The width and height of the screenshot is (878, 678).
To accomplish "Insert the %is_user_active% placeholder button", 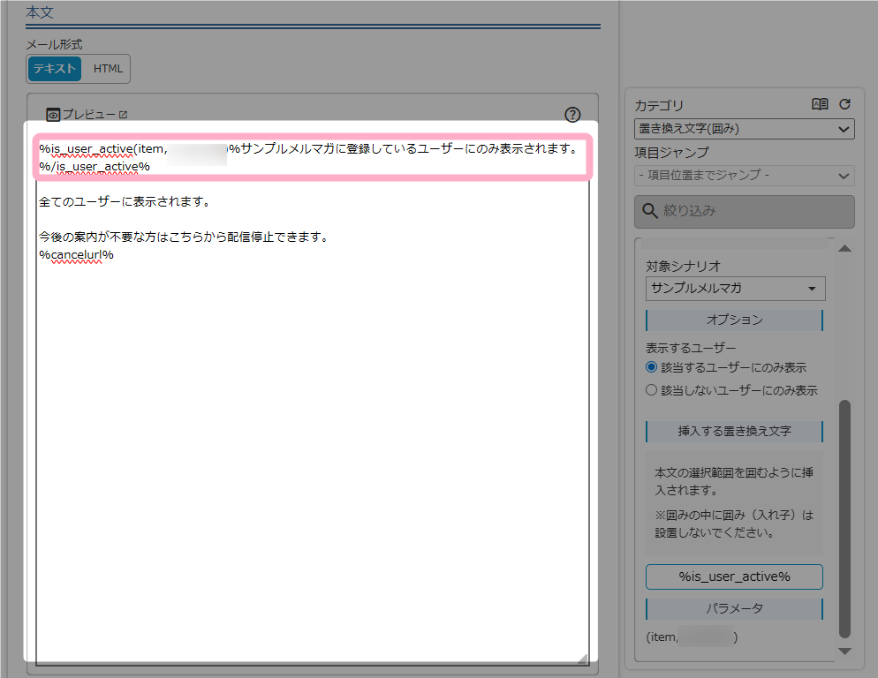I will point(734,576).
